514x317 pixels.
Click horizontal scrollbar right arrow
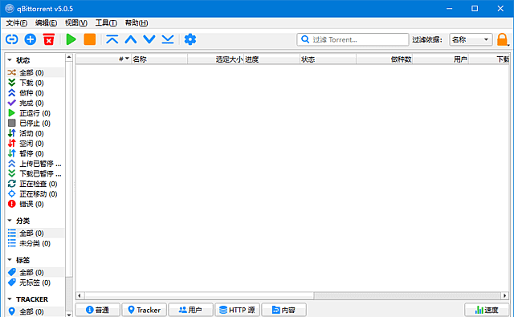[x=505, y=295]
